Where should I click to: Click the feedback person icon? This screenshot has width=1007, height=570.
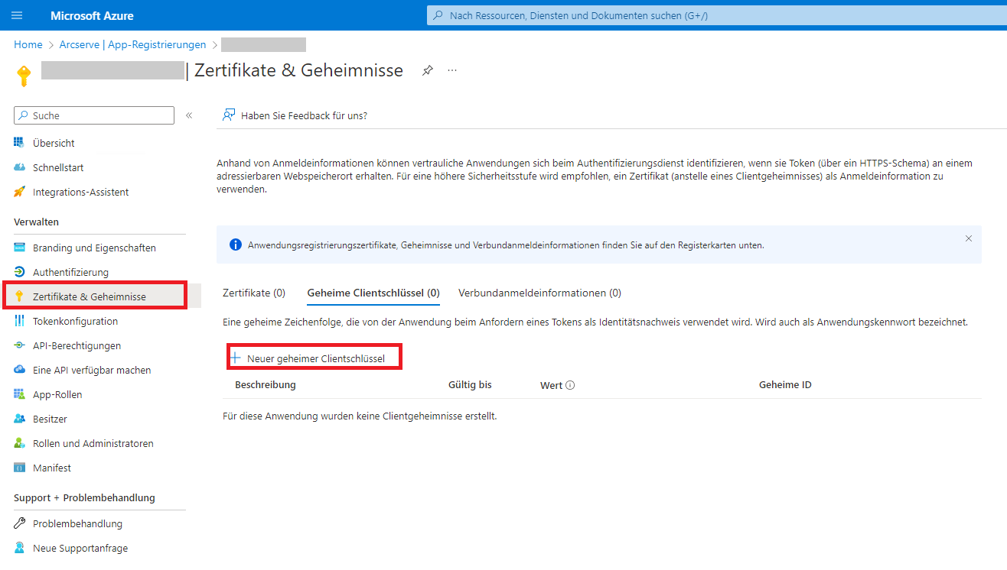[x=228, y=115]
